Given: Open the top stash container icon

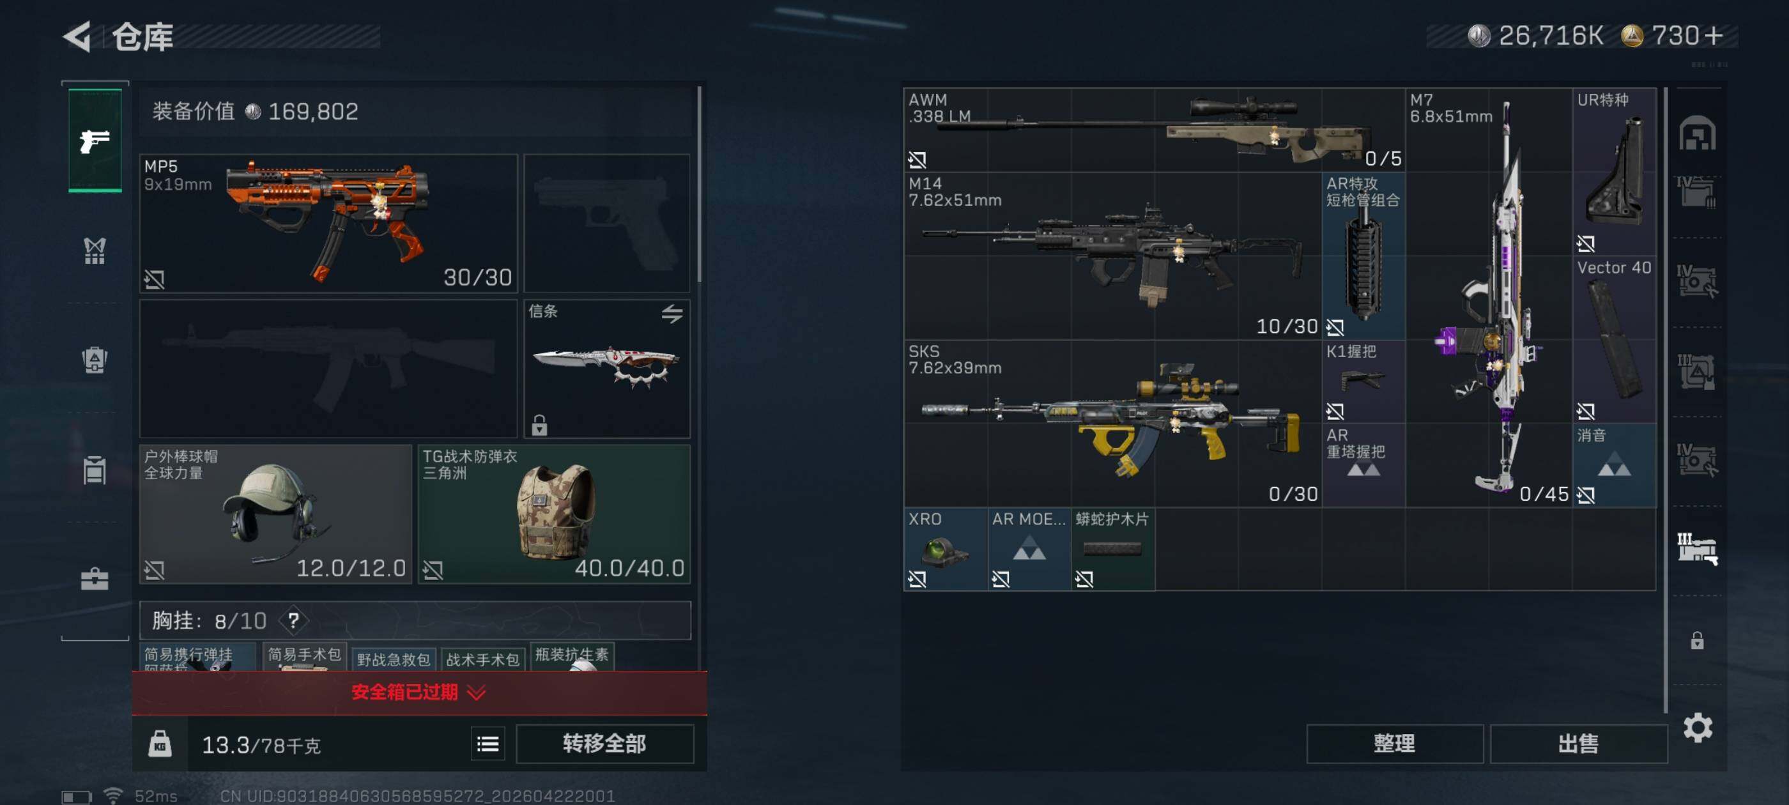Looking at the screenshot, I should pos(1696,134).
